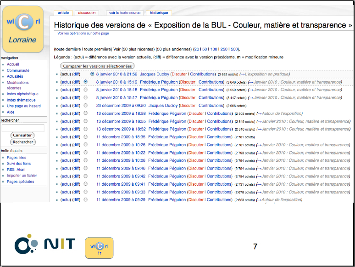Select radio for 13 décembre 2009 à 18:58
355x267 pixels.
(x=86, y=113)
